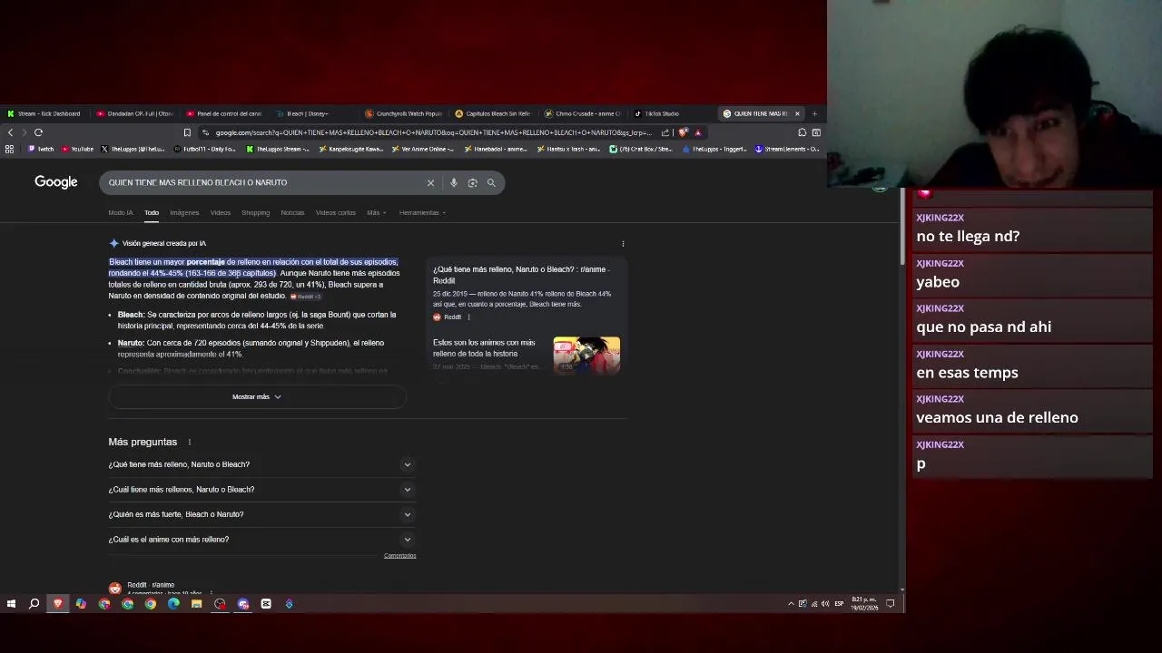Open the Twitch bookmark
1162x653 pixels.
coord(41,149)
